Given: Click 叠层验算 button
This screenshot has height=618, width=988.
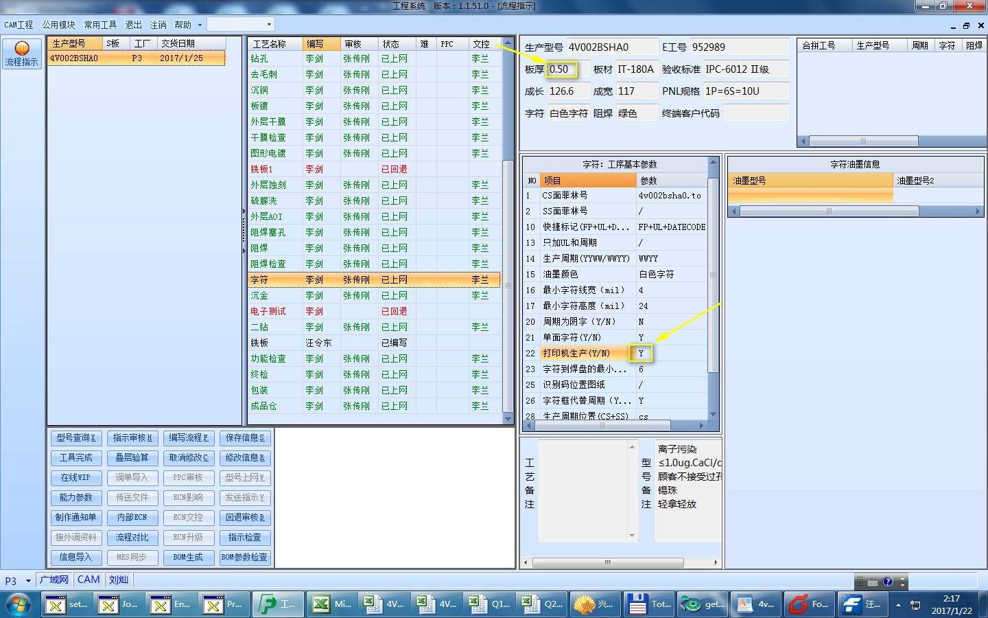Looking at the screenshot, I should tap(132, 458).
